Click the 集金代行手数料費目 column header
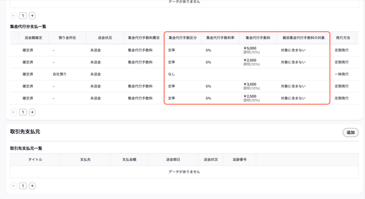This screenshot has width=365, height=199. click(144, 38)
